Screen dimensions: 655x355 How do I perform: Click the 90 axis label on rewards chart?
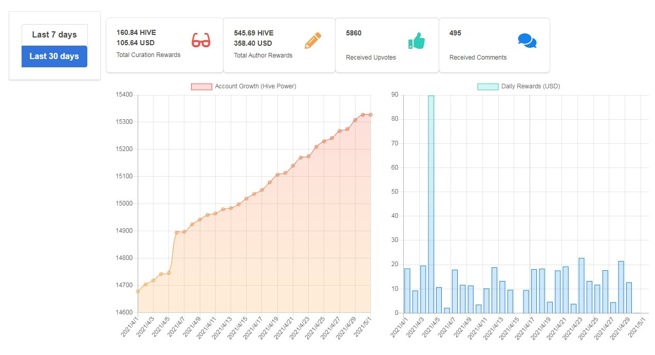click(x=396, y=95)
